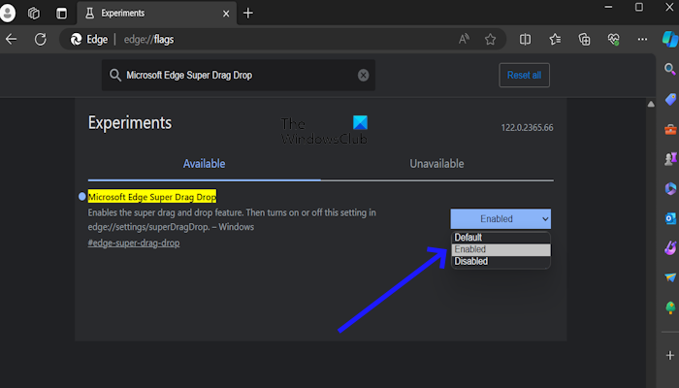The width and height of the screenshot is (679, 388).
Task: Open the #edge-super-drag-drop link
Action: click(133, 242)
